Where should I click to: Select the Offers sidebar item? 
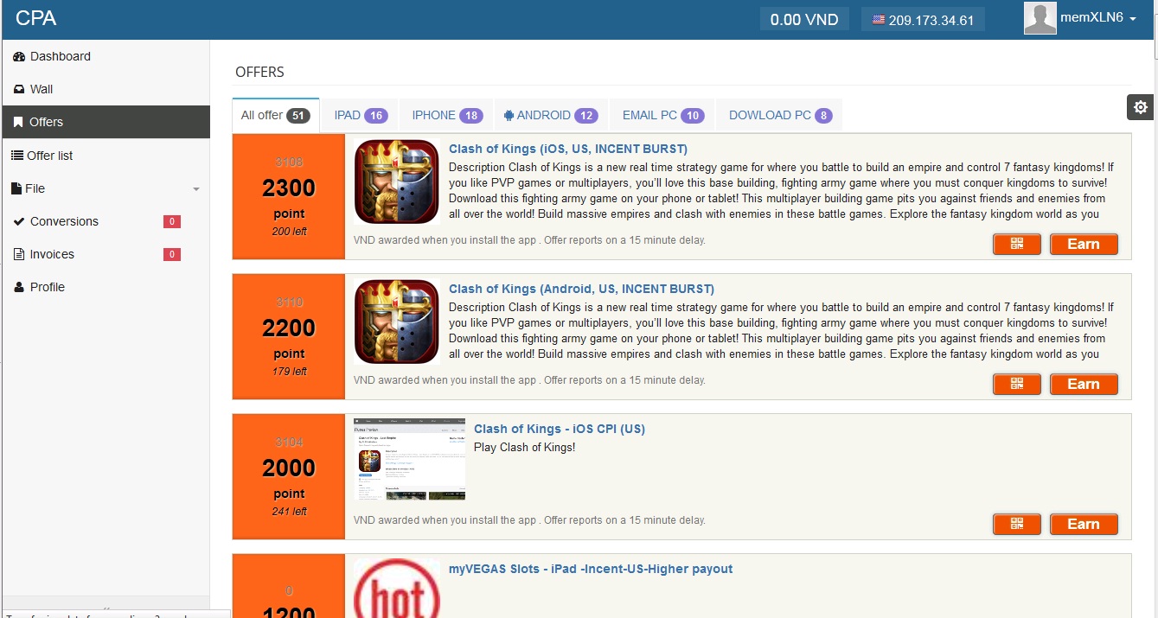tap(106, 122)
